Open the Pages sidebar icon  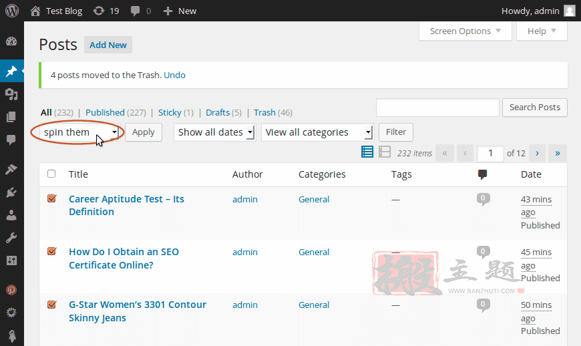pos(11,117)
